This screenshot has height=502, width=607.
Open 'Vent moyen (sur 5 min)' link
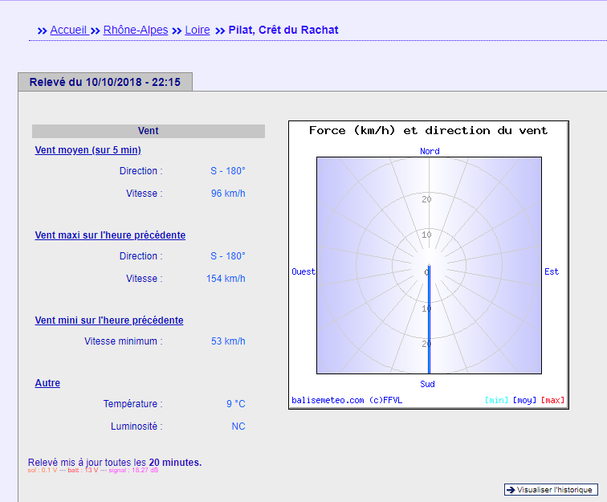pyautogui.click(x=88, y=150)
